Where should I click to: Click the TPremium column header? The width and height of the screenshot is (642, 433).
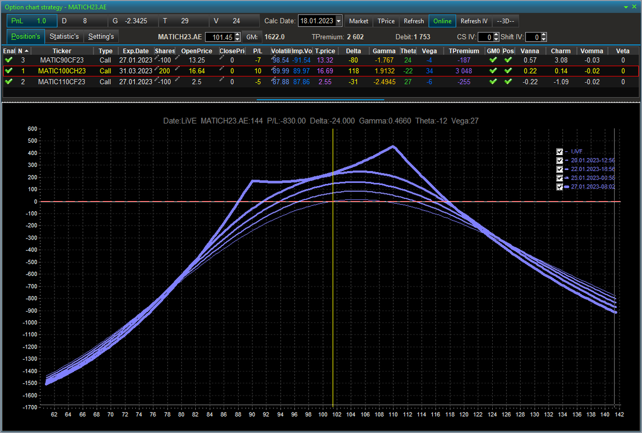tap(464, 51)
